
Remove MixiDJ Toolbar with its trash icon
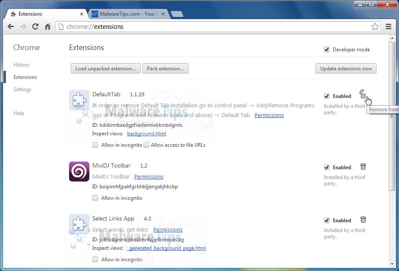pos(363,167)
